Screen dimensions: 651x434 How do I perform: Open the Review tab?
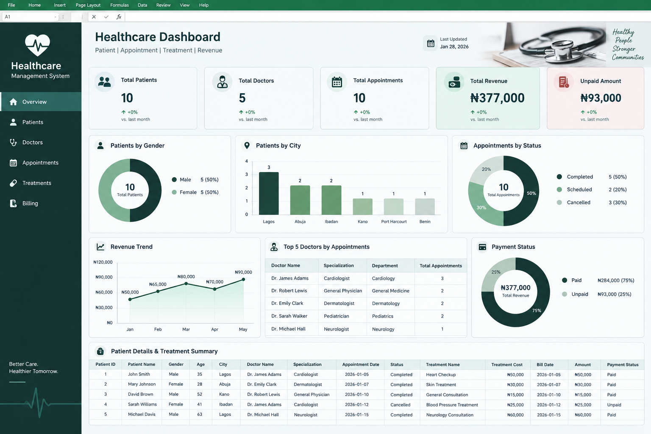(163, 5)
